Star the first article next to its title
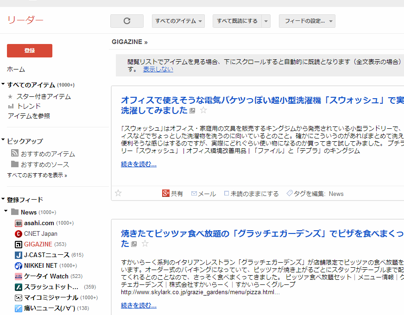The image size is (404, 315). pos(203,110)
